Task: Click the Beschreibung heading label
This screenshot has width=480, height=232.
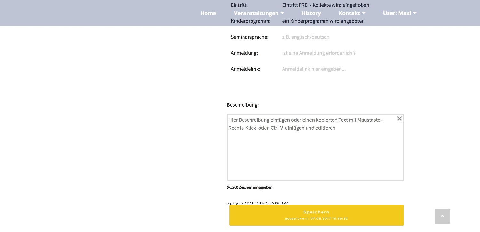Action: coord(243,105)
